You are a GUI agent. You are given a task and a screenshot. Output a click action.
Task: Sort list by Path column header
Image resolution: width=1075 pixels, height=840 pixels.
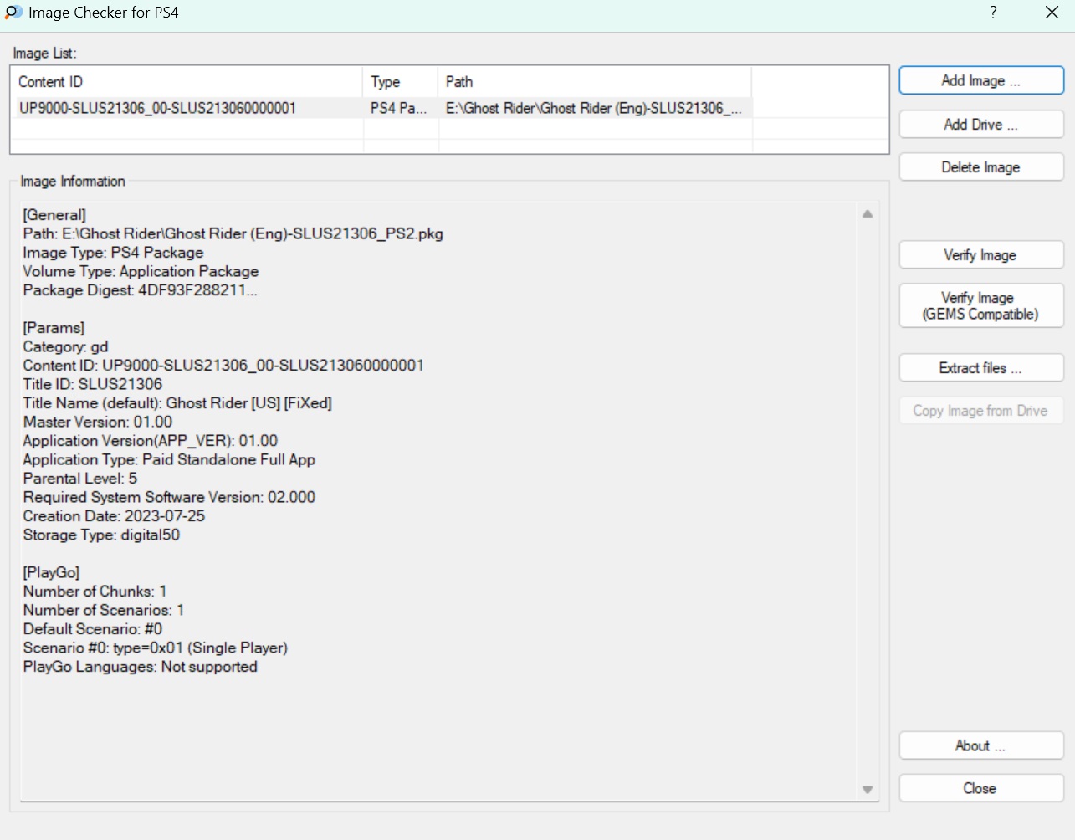595,82
